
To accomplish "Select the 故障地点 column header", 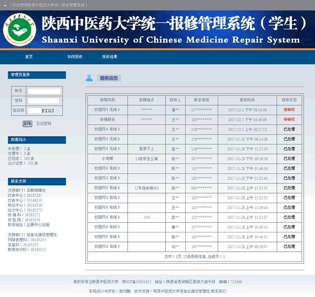I will [147, 100].
